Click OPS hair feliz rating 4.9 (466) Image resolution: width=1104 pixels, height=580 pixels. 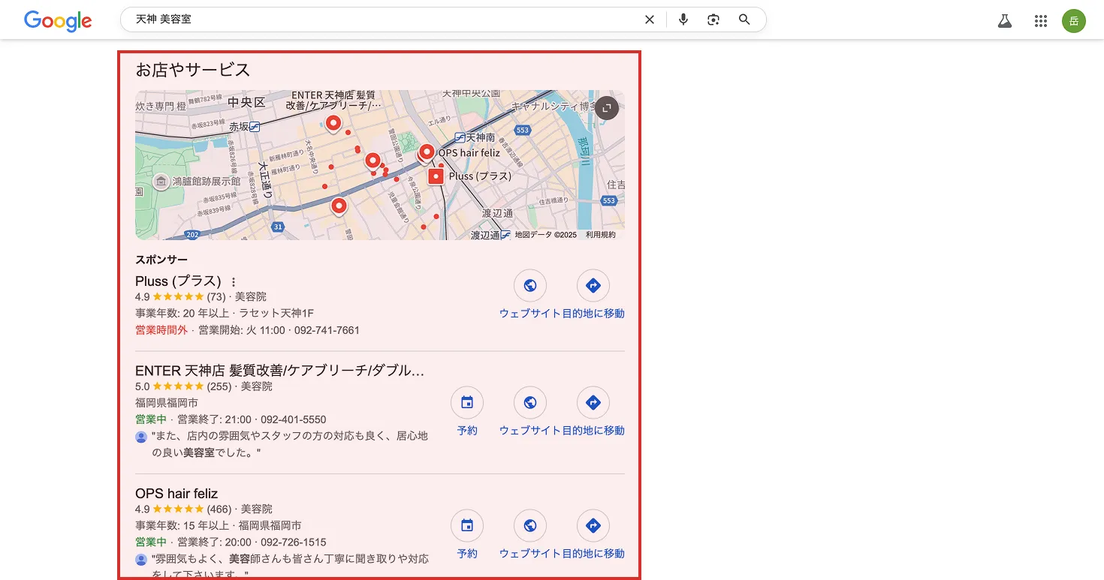coord(183,509)
